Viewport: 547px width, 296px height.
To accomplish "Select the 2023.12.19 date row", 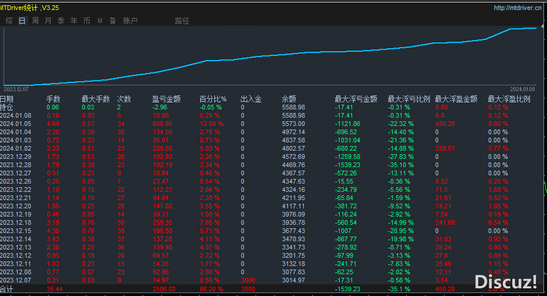I will pos(16,214).
